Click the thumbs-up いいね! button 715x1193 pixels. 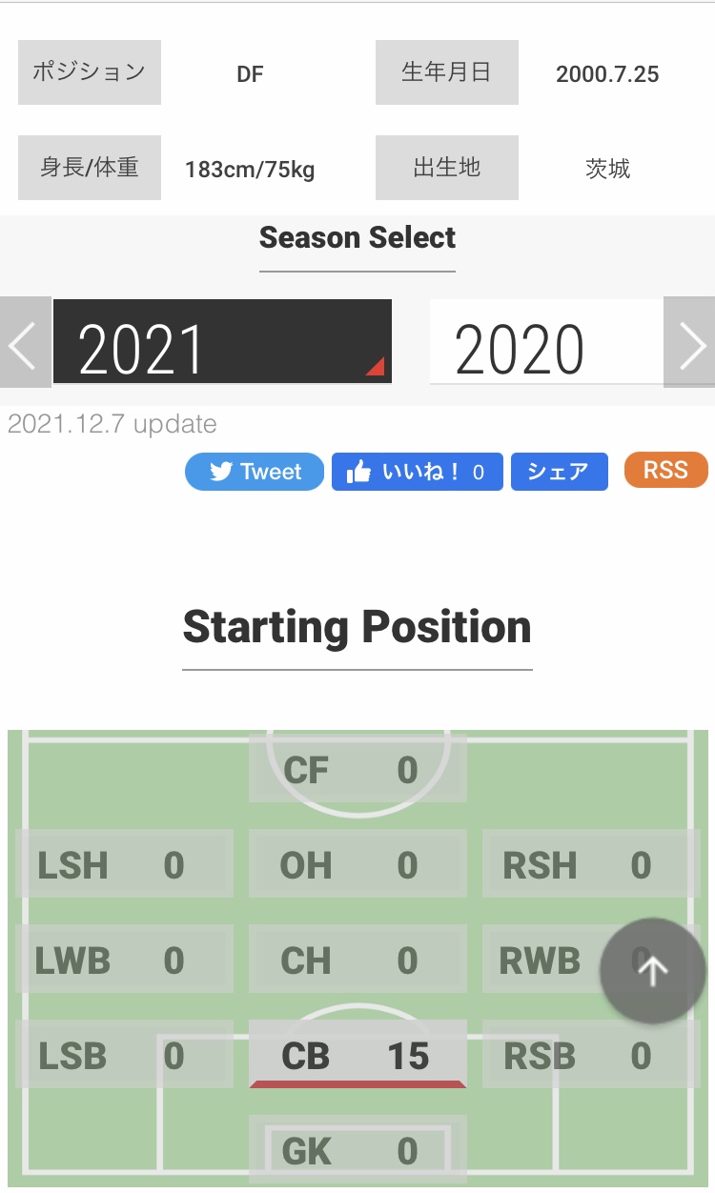[417, 472]
